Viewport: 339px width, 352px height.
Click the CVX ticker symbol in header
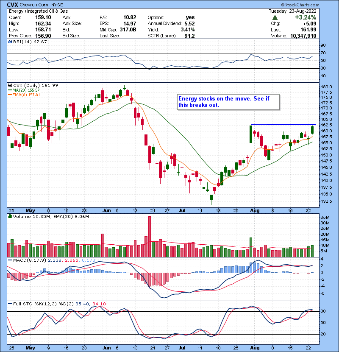tap(12, 5)
